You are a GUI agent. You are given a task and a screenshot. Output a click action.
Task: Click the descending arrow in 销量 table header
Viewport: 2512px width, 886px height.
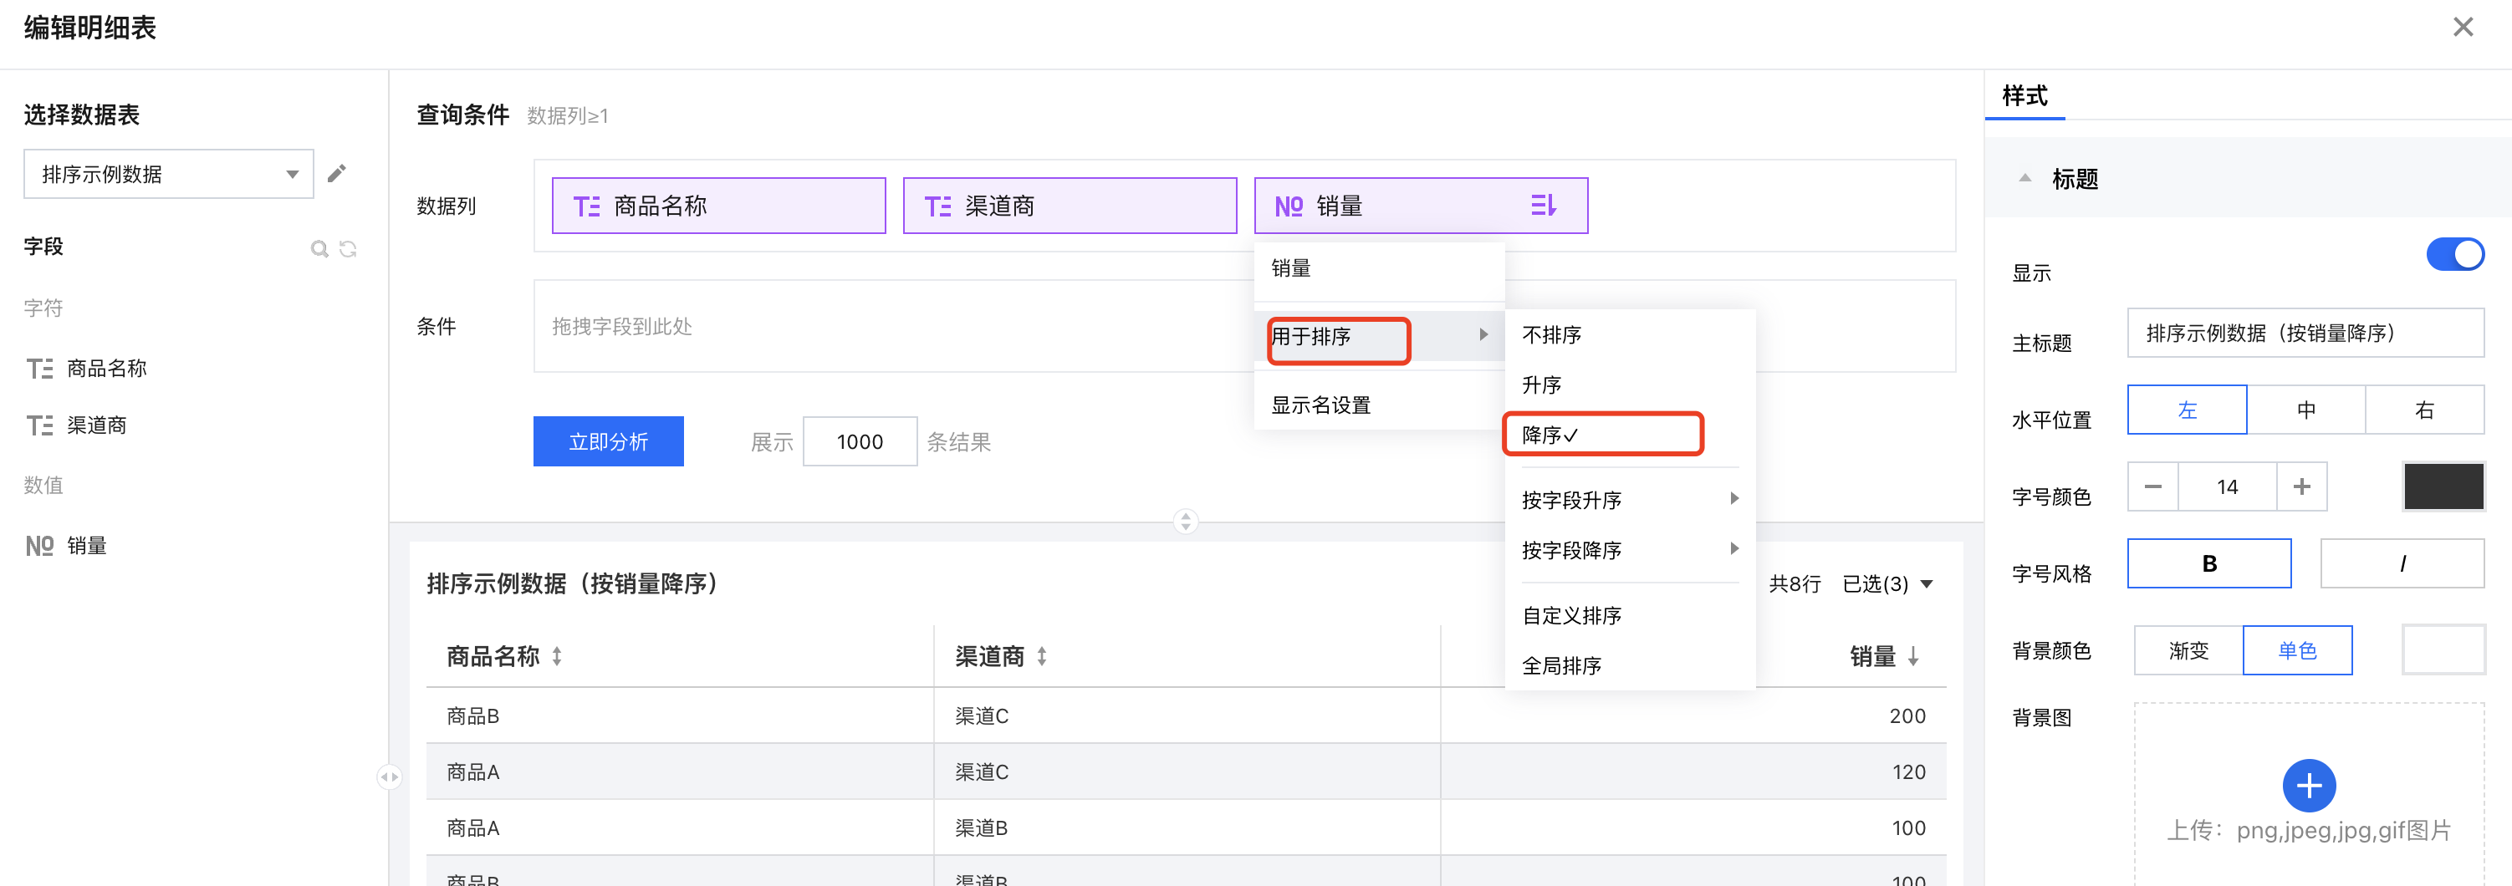point(1913,656)
